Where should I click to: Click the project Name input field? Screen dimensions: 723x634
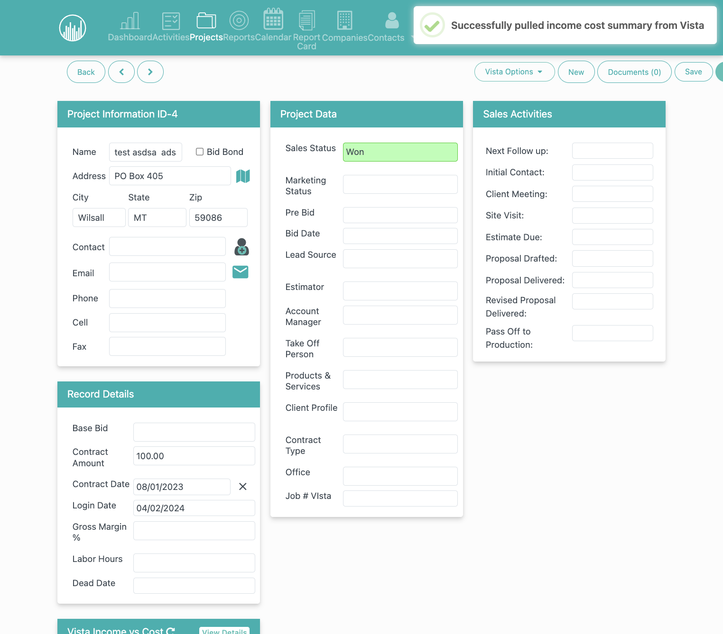(146, 152)
